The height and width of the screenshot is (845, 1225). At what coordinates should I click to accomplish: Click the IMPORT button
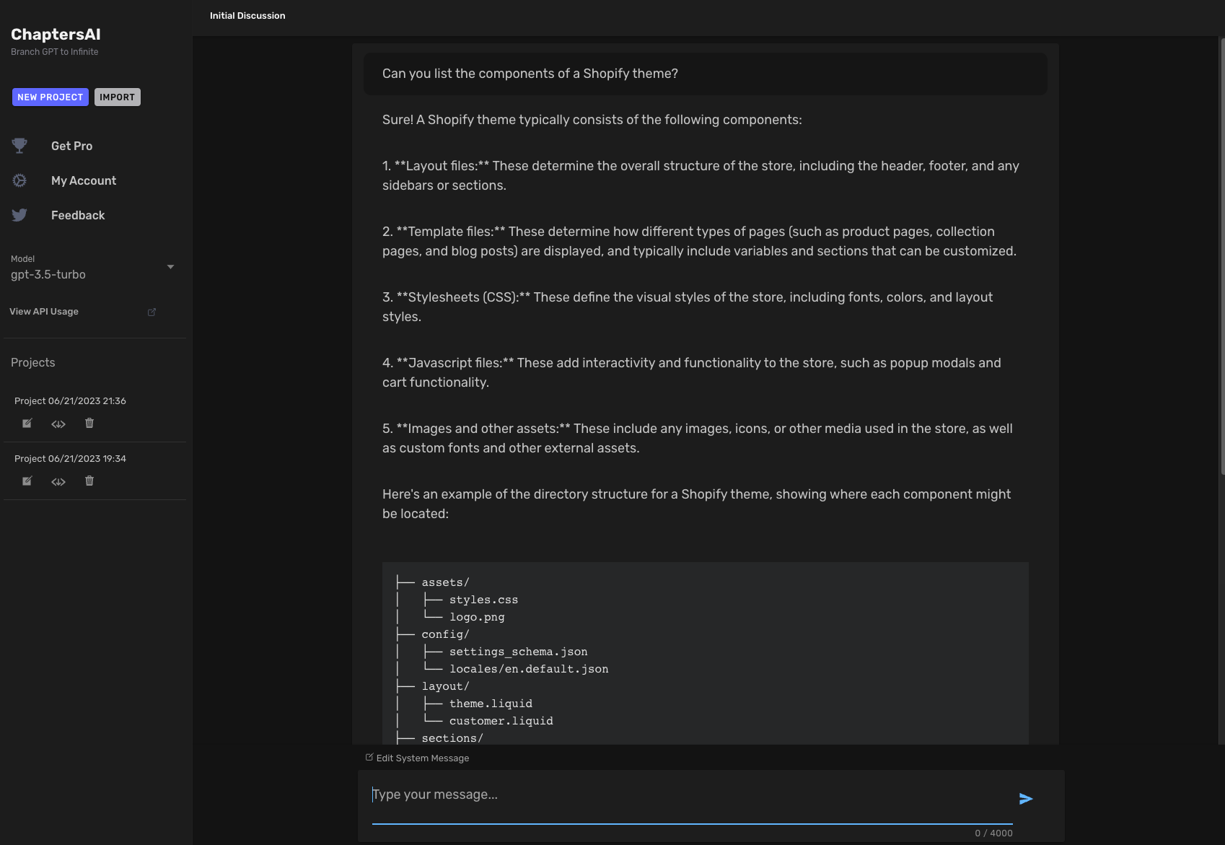tap(118, 97)
